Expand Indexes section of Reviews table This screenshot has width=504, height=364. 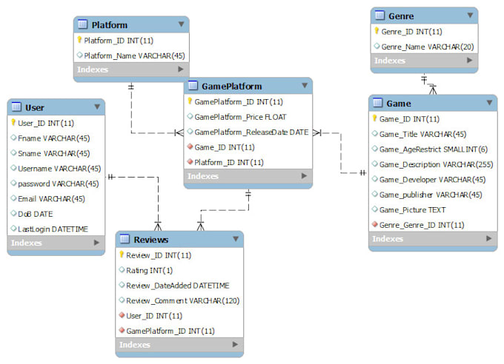point(235,345)
